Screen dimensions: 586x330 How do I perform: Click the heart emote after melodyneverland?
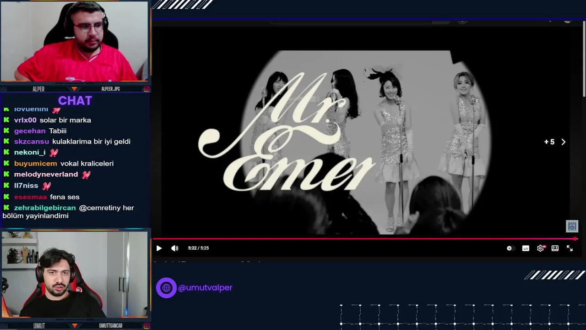point(86,175)
